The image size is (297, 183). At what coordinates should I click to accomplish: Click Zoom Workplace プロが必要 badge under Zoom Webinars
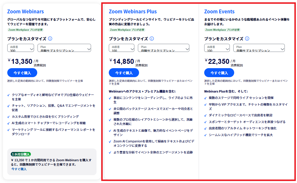(26, 30)
